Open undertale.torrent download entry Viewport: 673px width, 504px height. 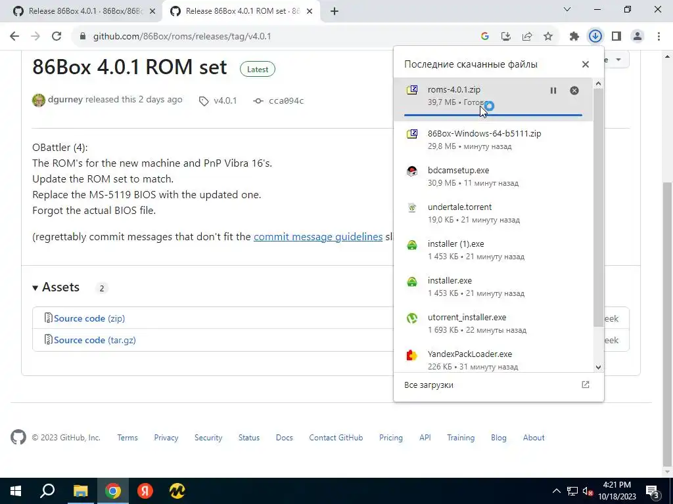[x=493, y=213]
